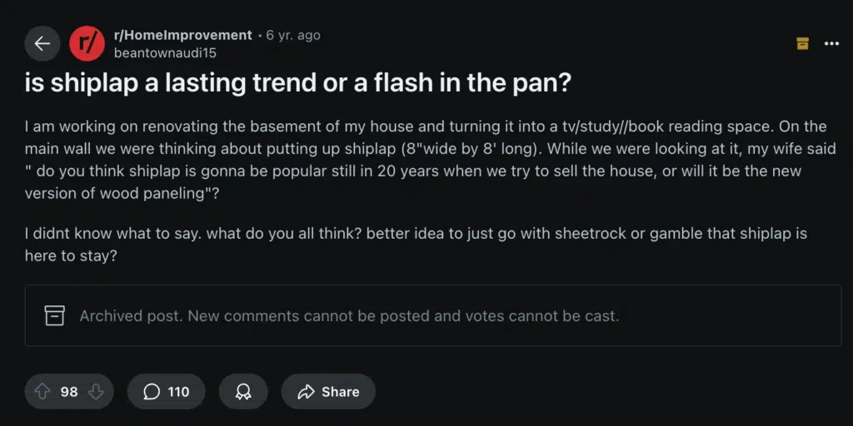Click the "Archived post" notice text

coord(349,316)
